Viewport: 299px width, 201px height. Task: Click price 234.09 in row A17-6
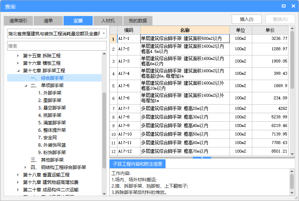tap(270, 98)
